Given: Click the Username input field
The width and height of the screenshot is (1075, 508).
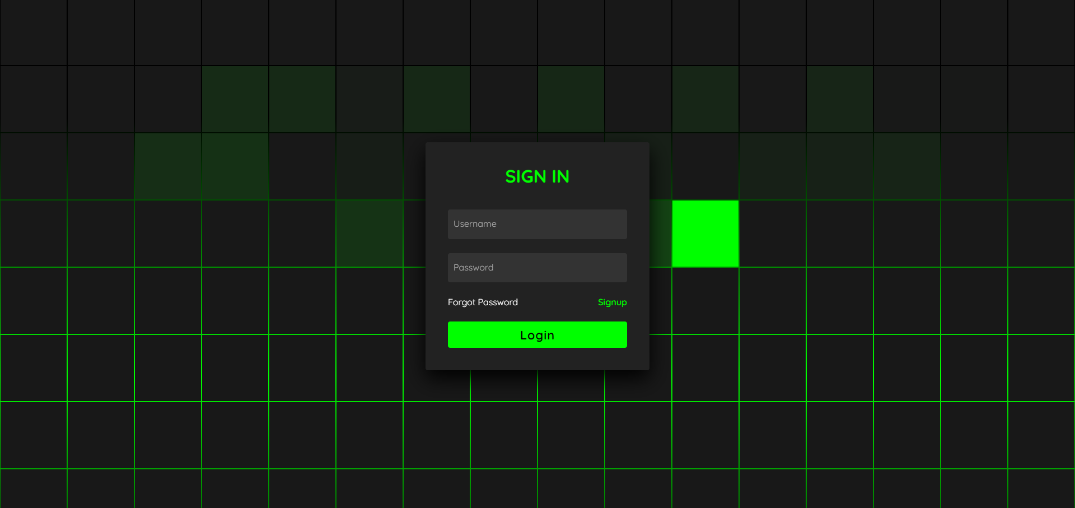Looking at the screenshot, I should [x=537, y=224].
